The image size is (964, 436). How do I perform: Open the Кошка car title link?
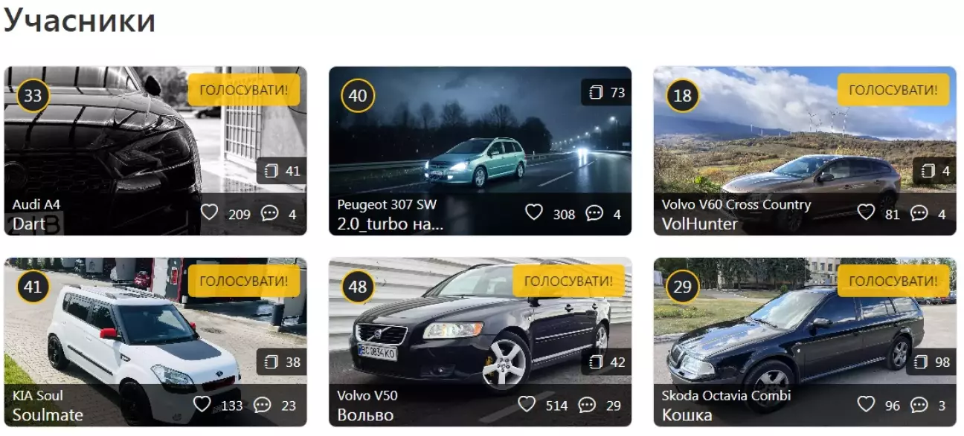(687, 414)
